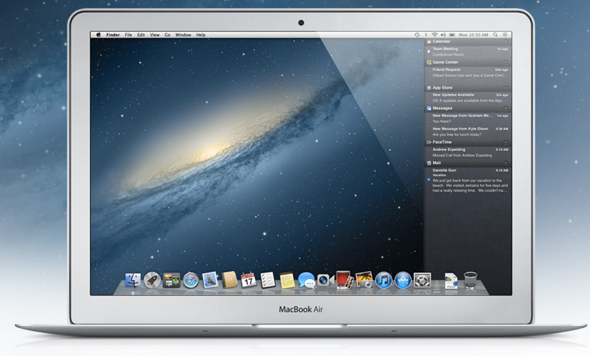The width and height of the screenshot is (590, 356).
Task: Open Mail stamp icon in Dock
Action: coord(210,280)
